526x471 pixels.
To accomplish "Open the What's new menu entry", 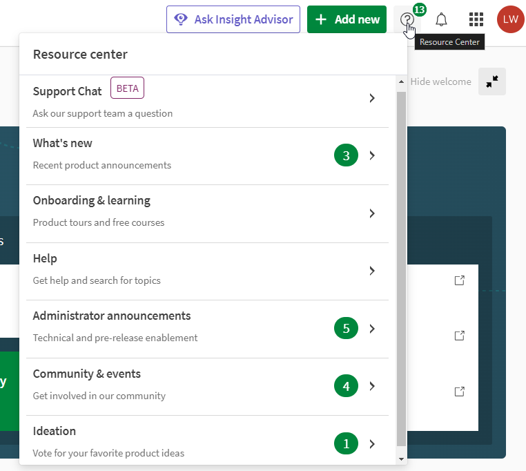I will click(x=207, y=156).
